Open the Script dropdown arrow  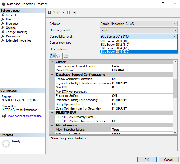coord(63,12)
